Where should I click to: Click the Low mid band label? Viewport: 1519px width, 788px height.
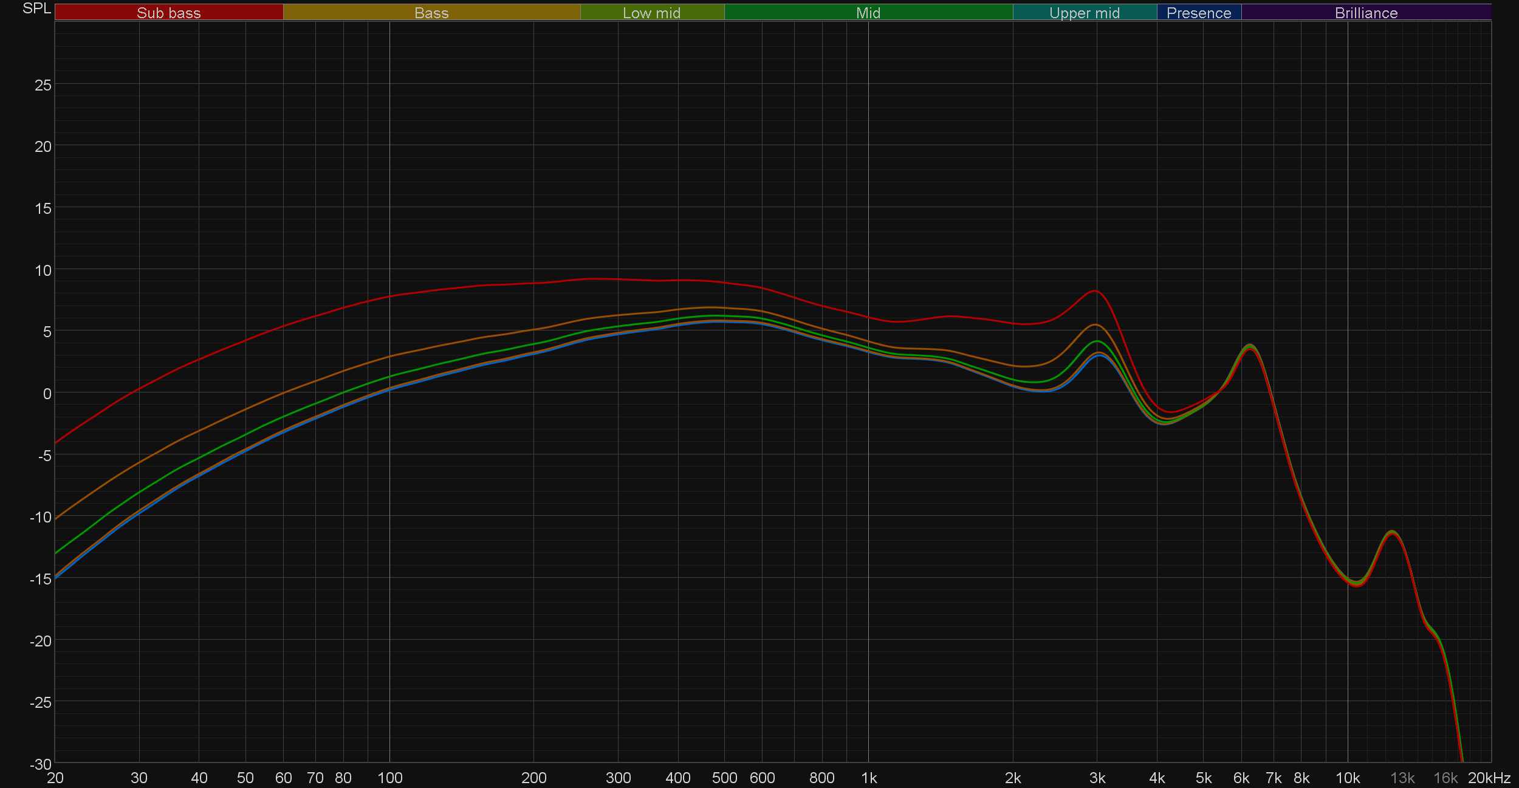(651, 13)
